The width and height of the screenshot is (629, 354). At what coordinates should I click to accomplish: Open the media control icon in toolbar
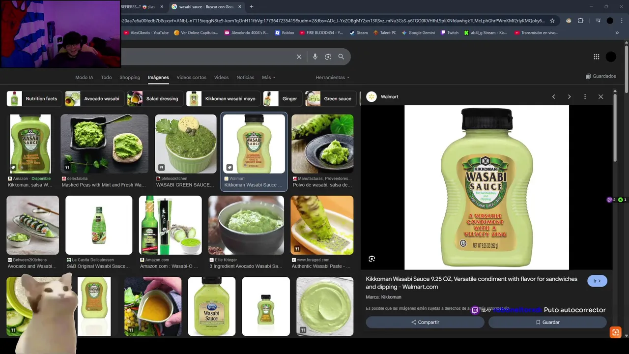[598, 21]
